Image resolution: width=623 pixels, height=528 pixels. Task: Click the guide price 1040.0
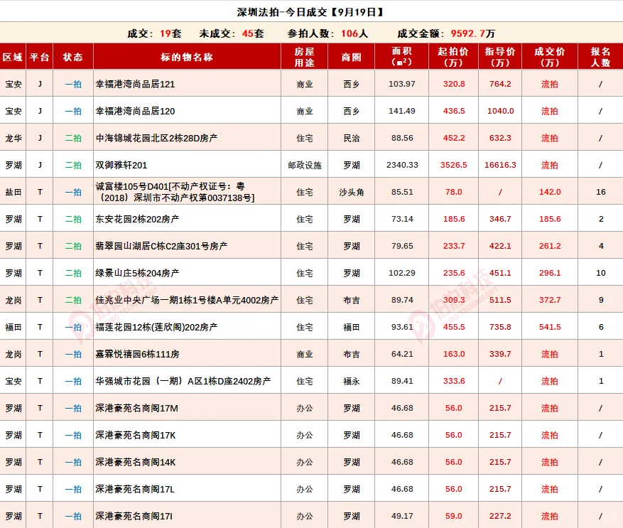coord(501,111)
